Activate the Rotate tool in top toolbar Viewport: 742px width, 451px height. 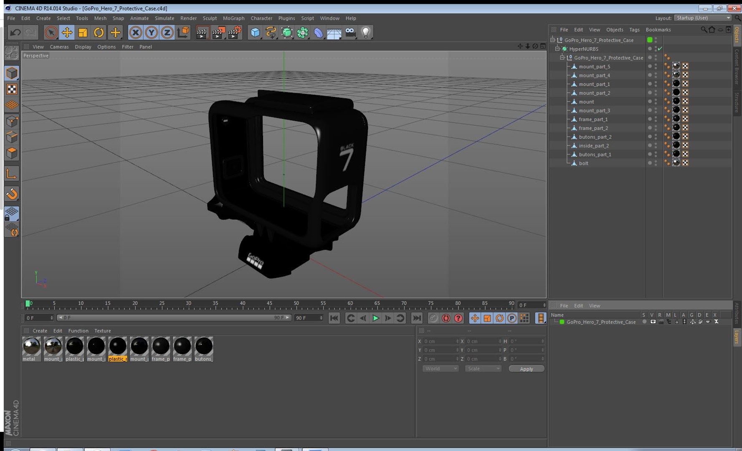99,32
